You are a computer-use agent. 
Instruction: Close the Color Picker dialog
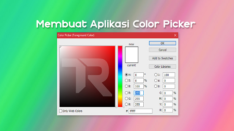point(175,35)
